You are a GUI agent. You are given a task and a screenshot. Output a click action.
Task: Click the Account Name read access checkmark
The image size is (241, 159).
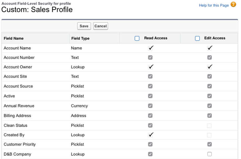tap(151, 48)
